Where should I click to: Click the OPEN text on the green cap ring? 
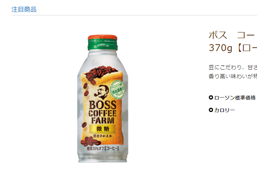click(x=101, y=45)
